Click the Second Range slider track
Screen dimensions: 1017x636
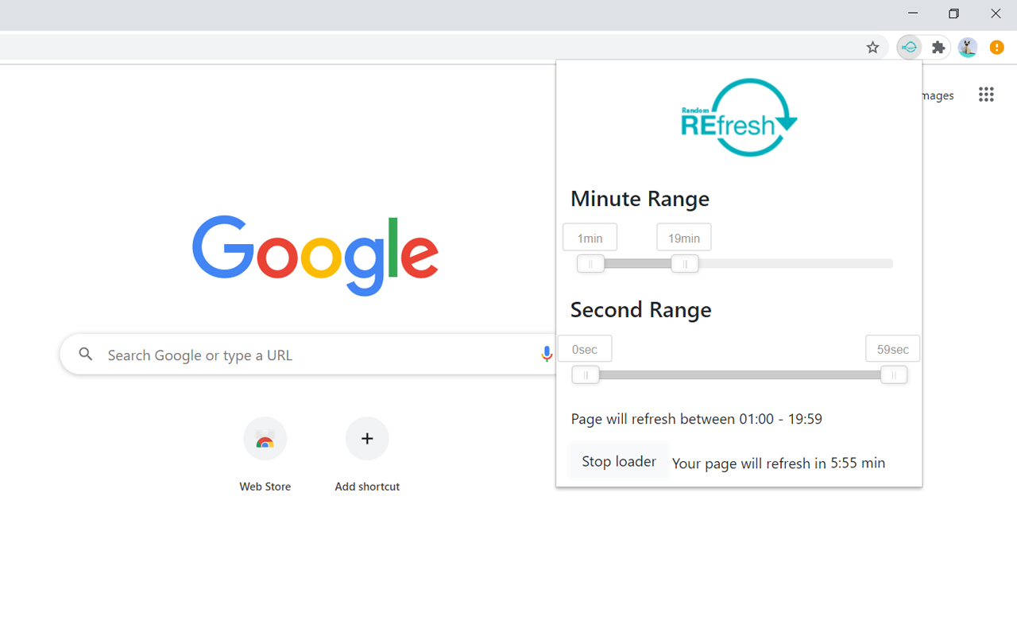739,374
